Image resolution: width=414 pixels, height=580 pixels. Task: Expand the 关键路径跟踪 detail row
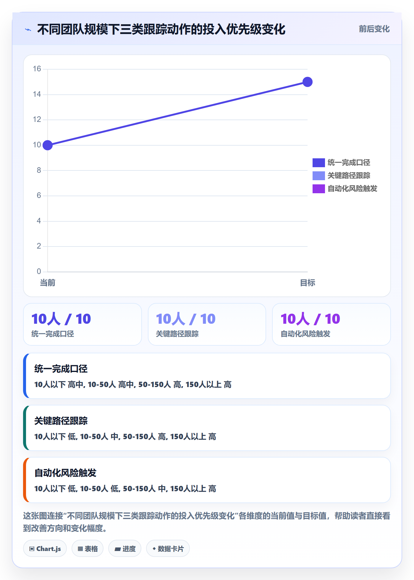pos(207,428)
